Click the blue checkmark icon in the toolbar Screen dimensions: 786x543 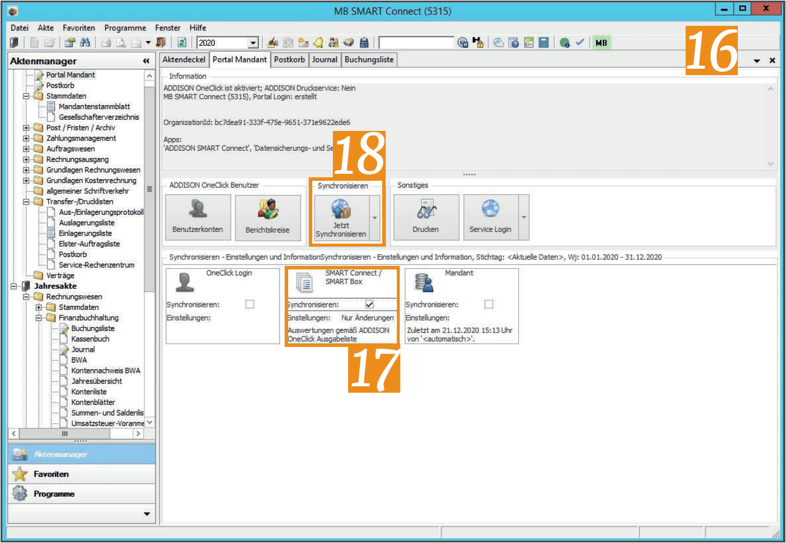[580, 42]
